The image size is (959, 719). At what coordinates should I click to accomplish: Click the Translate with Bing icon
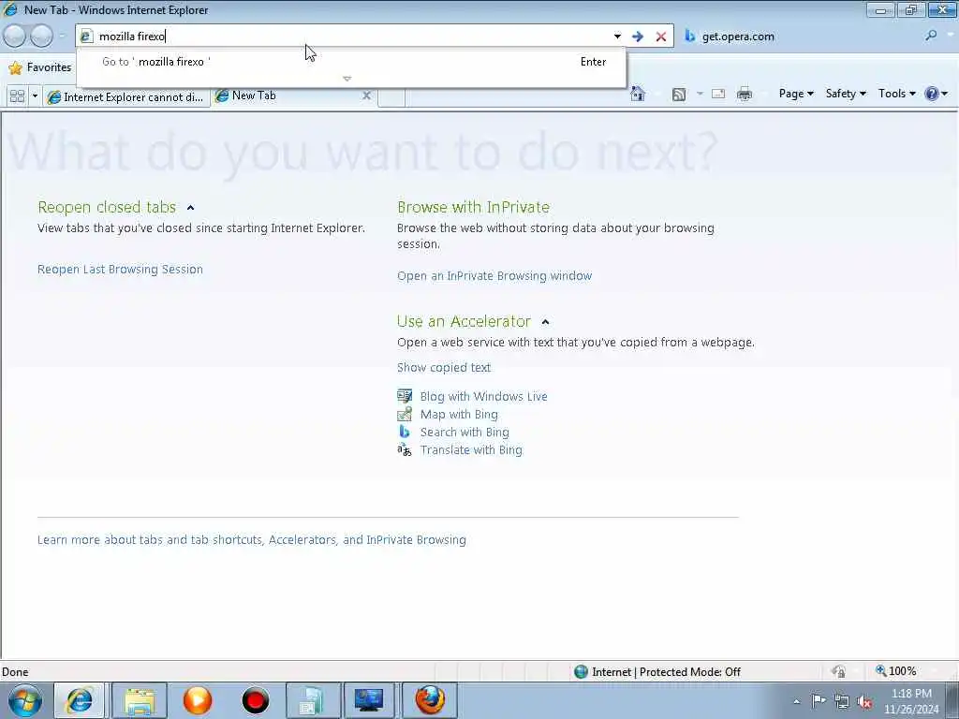pos(405,450)
